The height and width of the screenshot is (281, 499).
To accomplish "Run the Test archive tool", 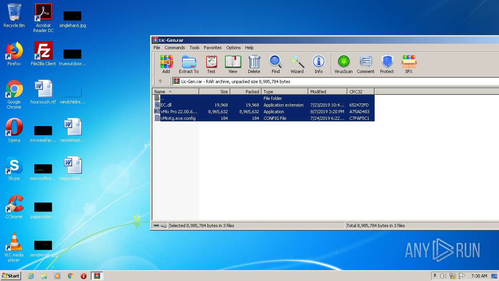I will (x=211, y=64).
